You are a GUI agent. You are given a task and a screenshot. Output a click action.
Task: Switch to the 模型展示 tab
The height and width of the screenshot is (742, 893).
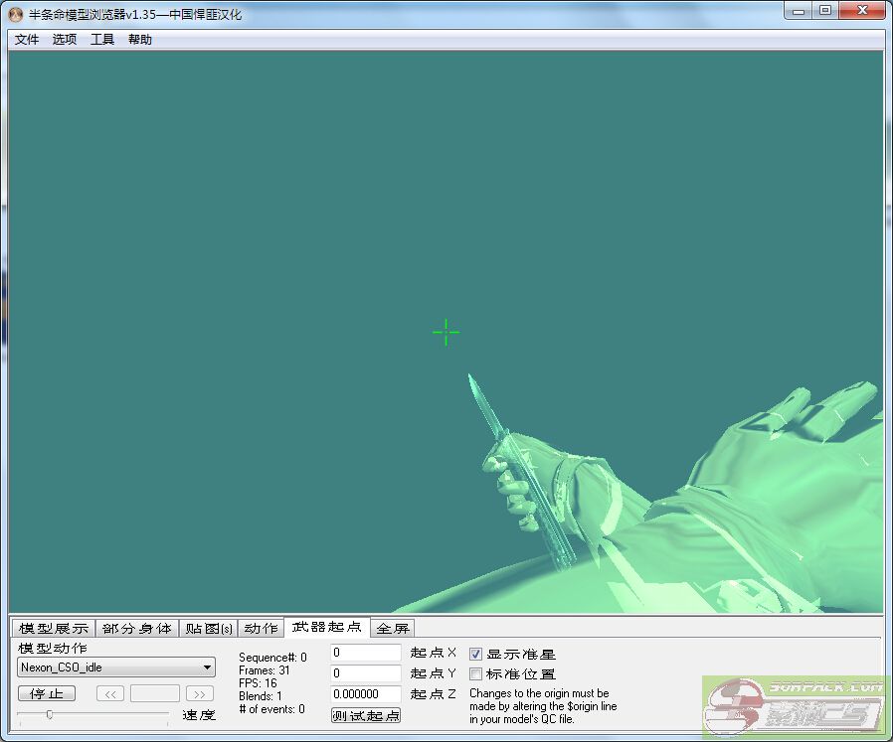54,629
